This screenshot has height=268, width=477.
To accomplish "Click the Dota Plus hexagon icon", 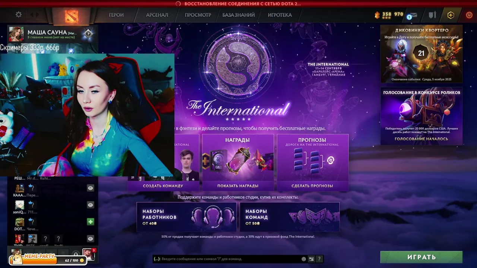I will click(x=451, y=15).
